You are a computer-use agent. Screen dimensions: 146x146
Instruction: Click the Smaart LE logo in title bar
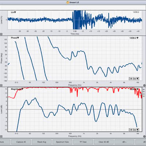click(x=68, y=2)
